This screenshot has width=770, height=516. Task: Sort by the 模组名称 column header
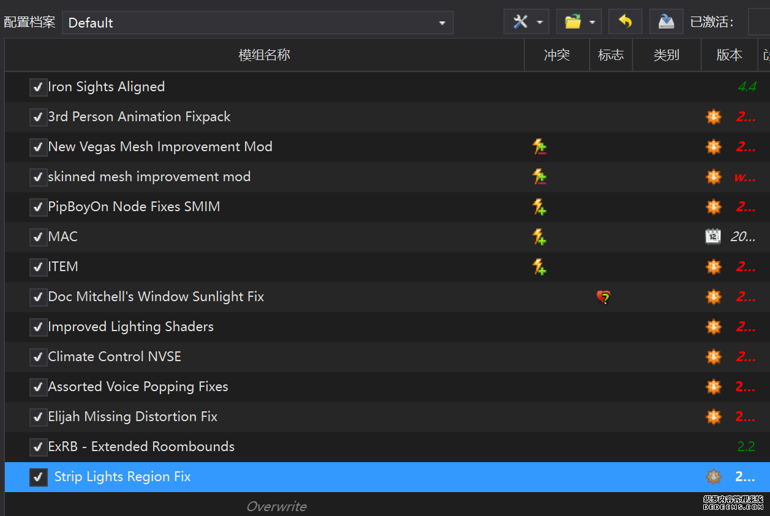pos(264,55)
